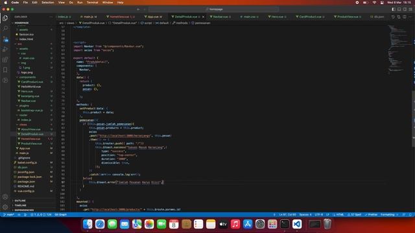Screen dimensions: 415x233
Task: Switch to the Navbar.vue tab
Action: coord(220,17)
